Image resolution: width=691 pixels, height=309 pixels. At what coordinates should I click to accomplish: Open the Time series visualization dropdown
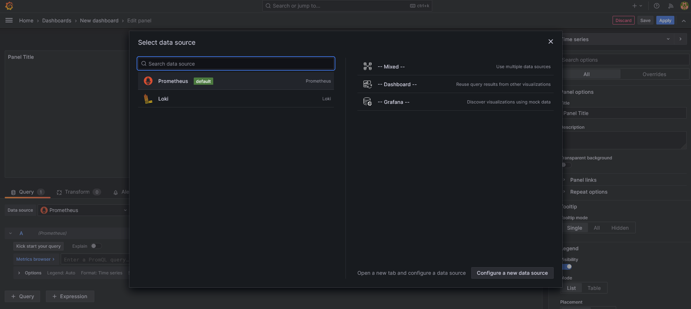tap(618, 39)
